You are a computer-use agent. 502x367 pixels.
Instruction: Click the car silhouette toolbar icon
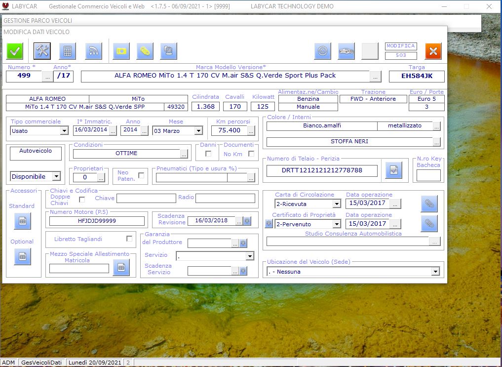tap(346, 51)
